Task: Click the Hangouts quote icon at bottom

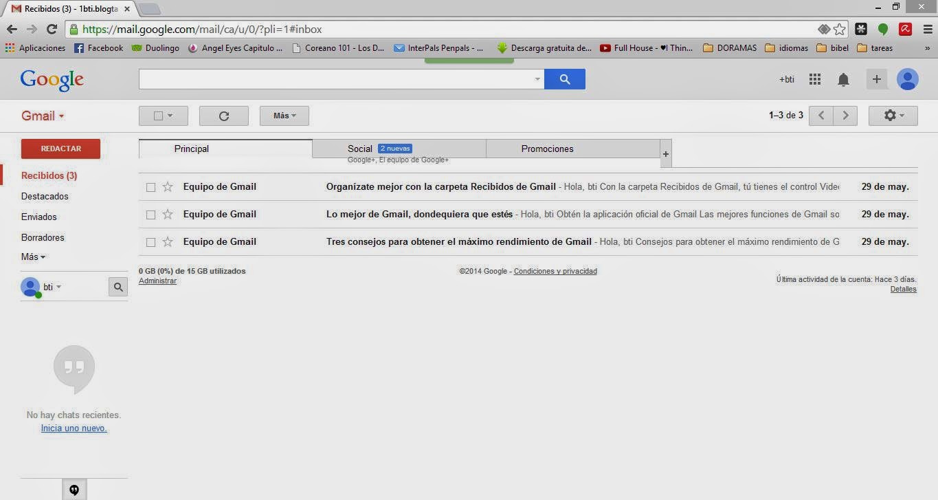Action: point(74,490)
